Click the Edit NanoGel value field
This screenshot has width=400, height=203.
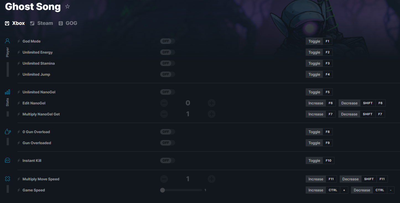[188, 103]
